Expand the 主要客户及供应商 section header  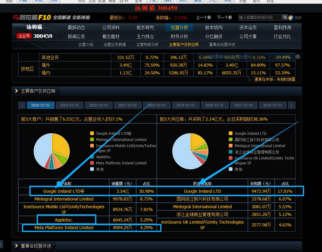coord(38,91)
